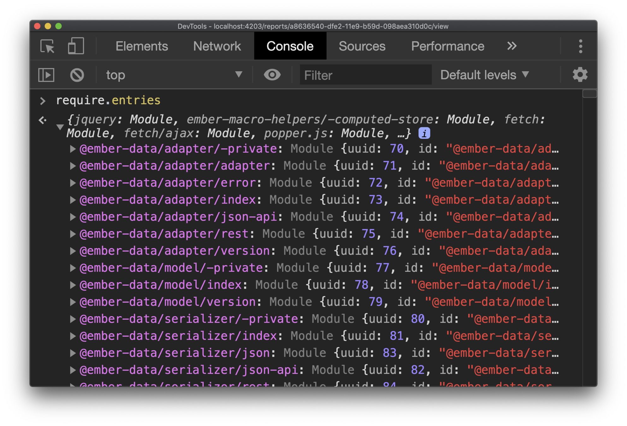Toggle device toolbar icon
The height and width of the screenshot is (426, 627).
pos(76,46)
